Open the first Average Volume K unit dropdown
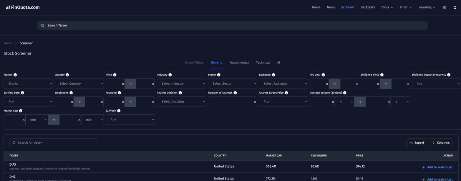Image resolution: width=461 pixels, height=181 pixels. (x=345, y=102)
